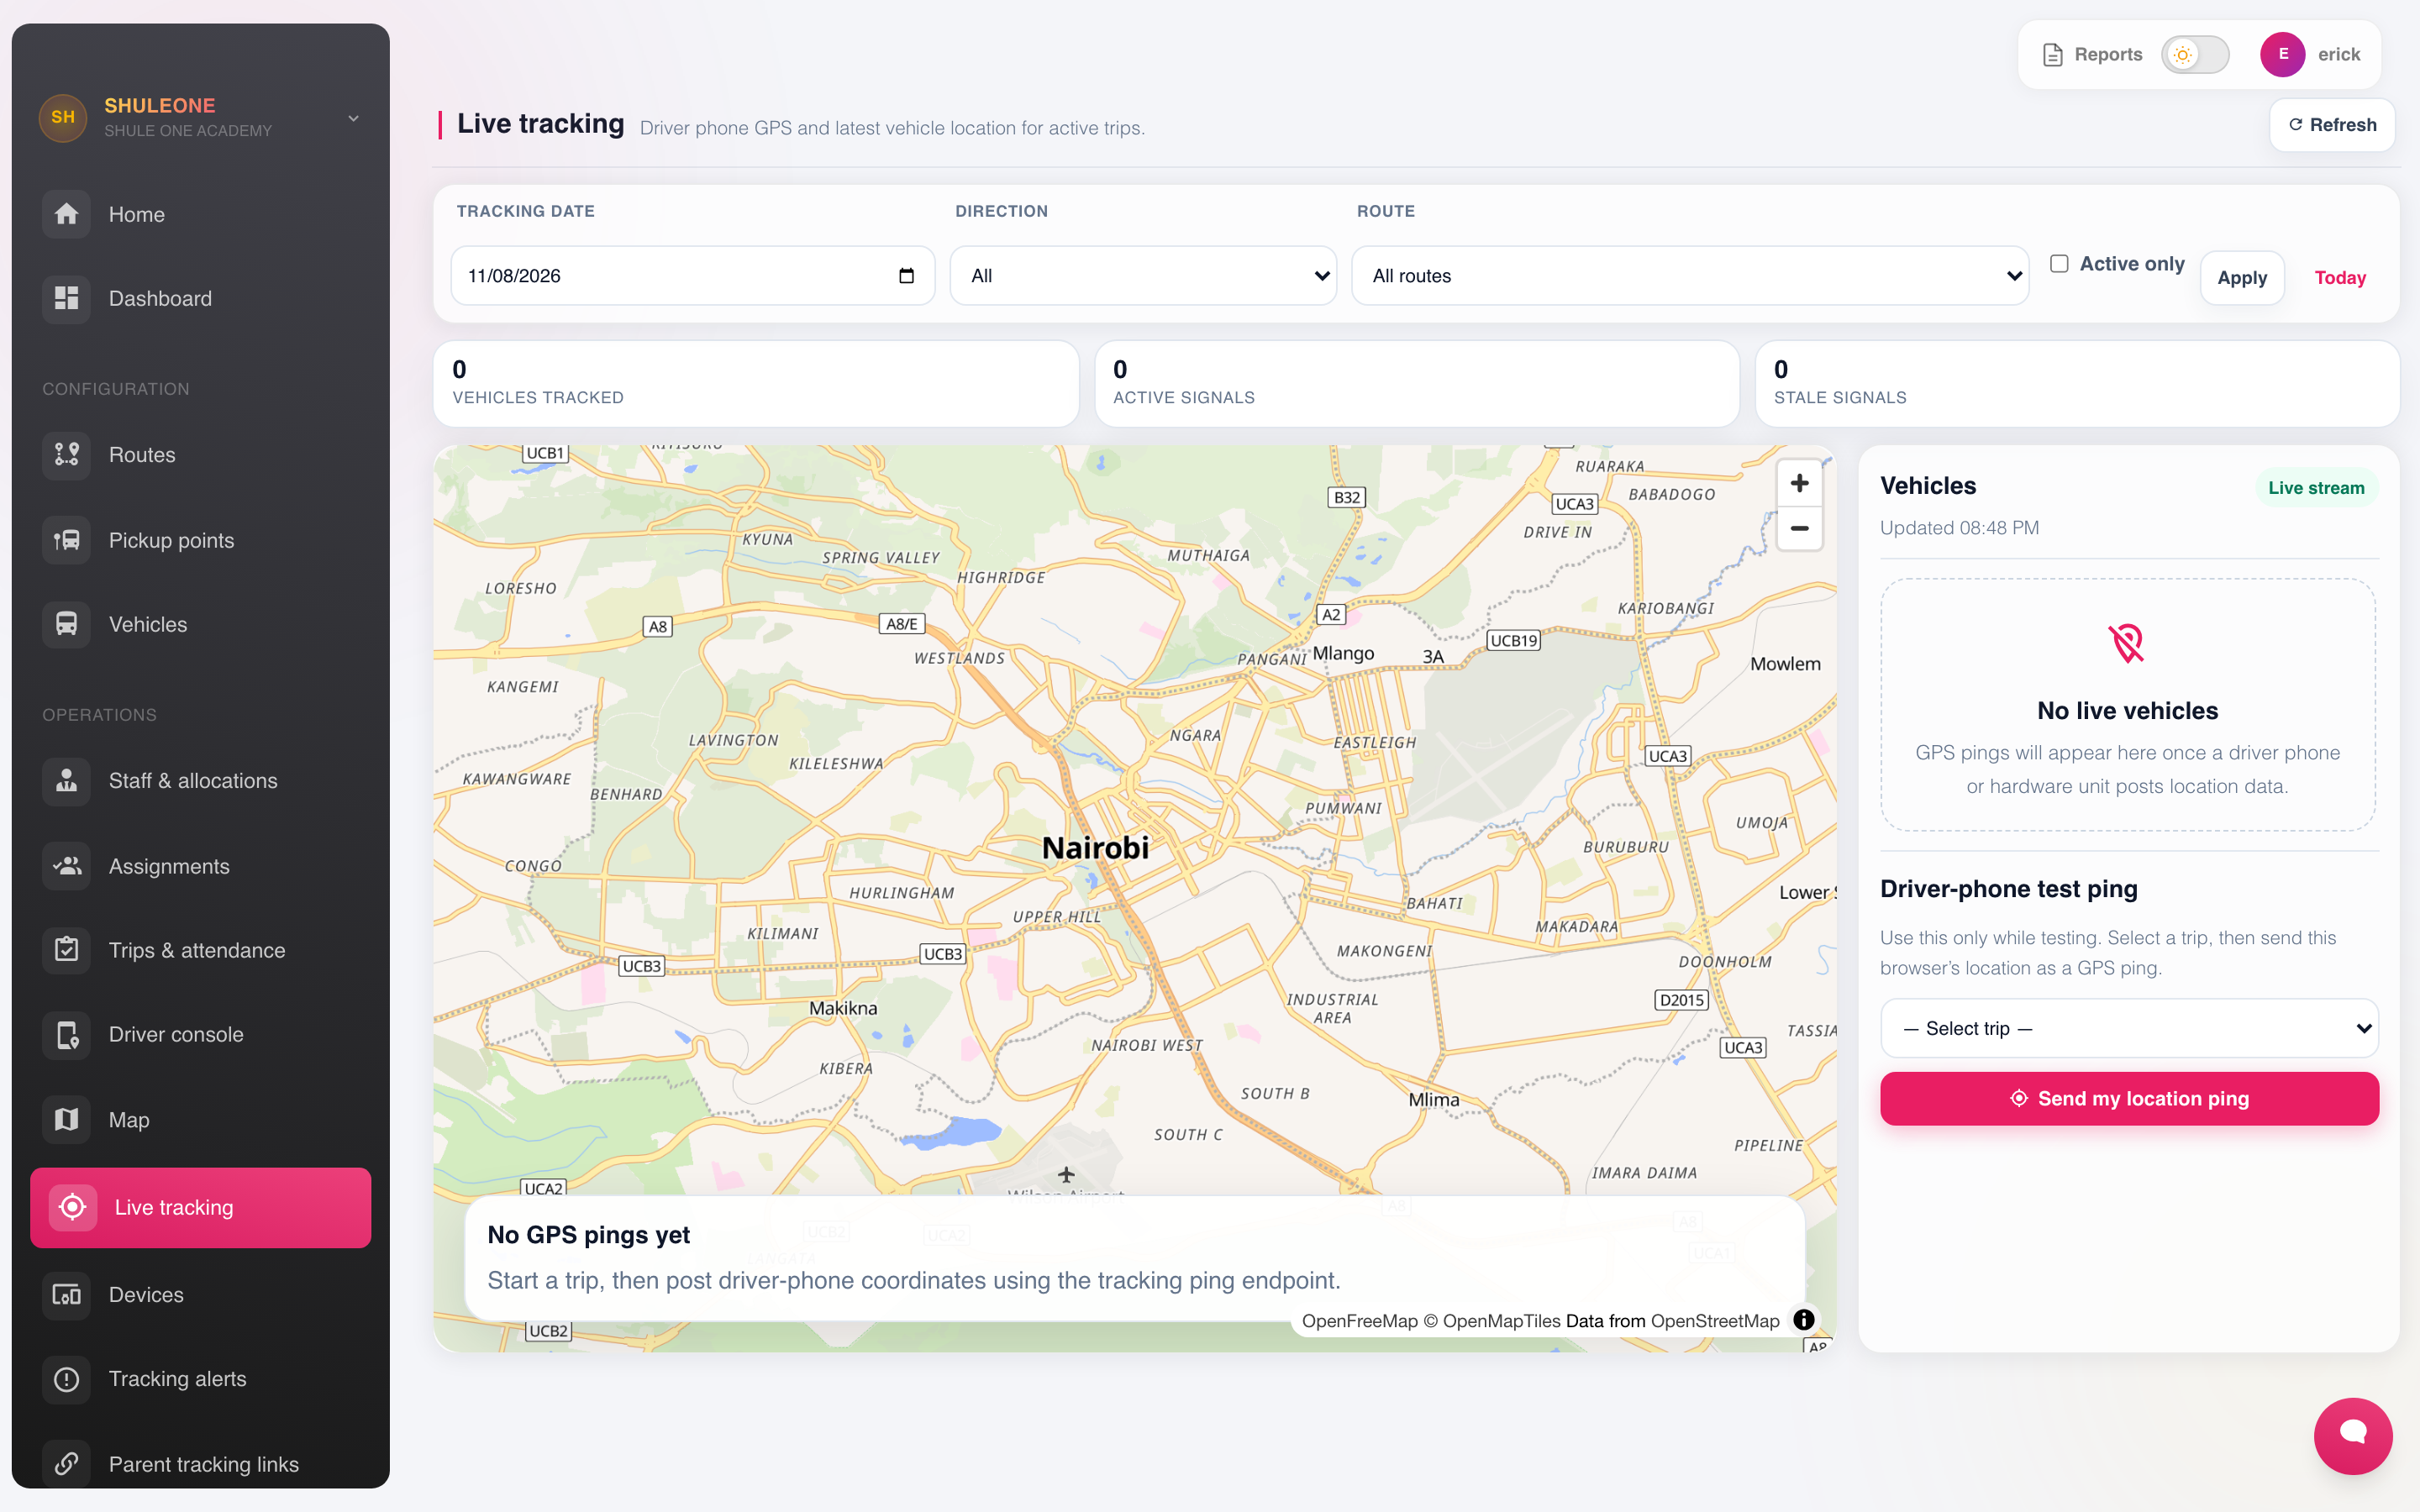Click the Devices icon in sidebar
Image resolution: width=2420 pixels, height=1512 pixels.
pos(66,1295)
